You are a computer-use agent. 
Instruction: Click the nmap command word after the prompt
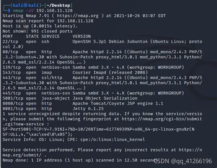point(18,10)
